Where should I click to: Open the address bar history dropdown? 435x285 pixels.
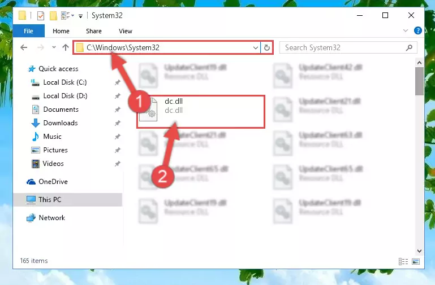[x=256, y=48]
